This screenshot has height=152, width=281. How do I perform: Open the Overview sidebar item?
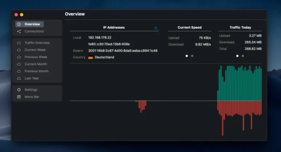pos(29,24)
